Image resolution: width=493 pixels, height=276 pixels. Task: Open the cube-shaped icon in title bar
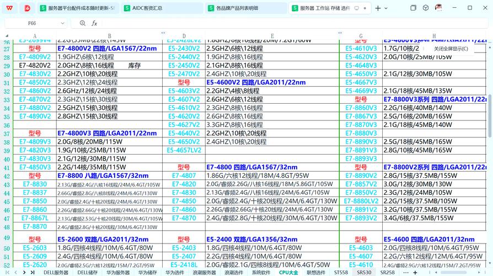point(426,8)
